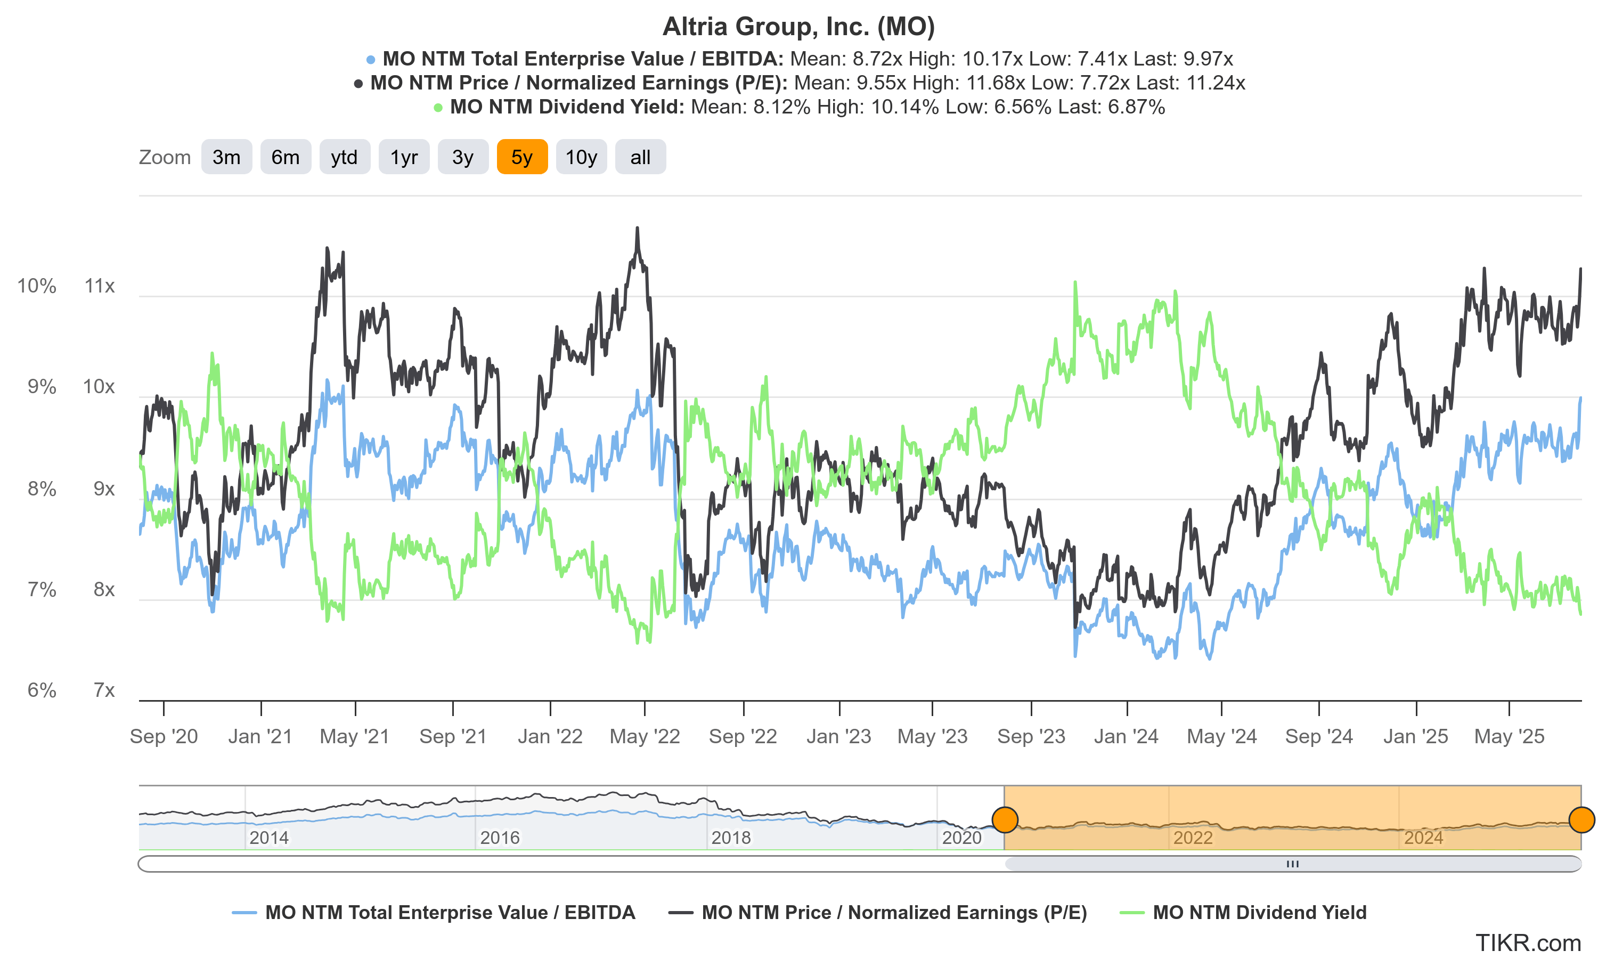Toggle the green Dividend Yield dot in header

pos(438,107)
